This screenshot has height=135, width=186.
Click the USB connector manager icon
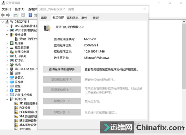pos(11,26)
